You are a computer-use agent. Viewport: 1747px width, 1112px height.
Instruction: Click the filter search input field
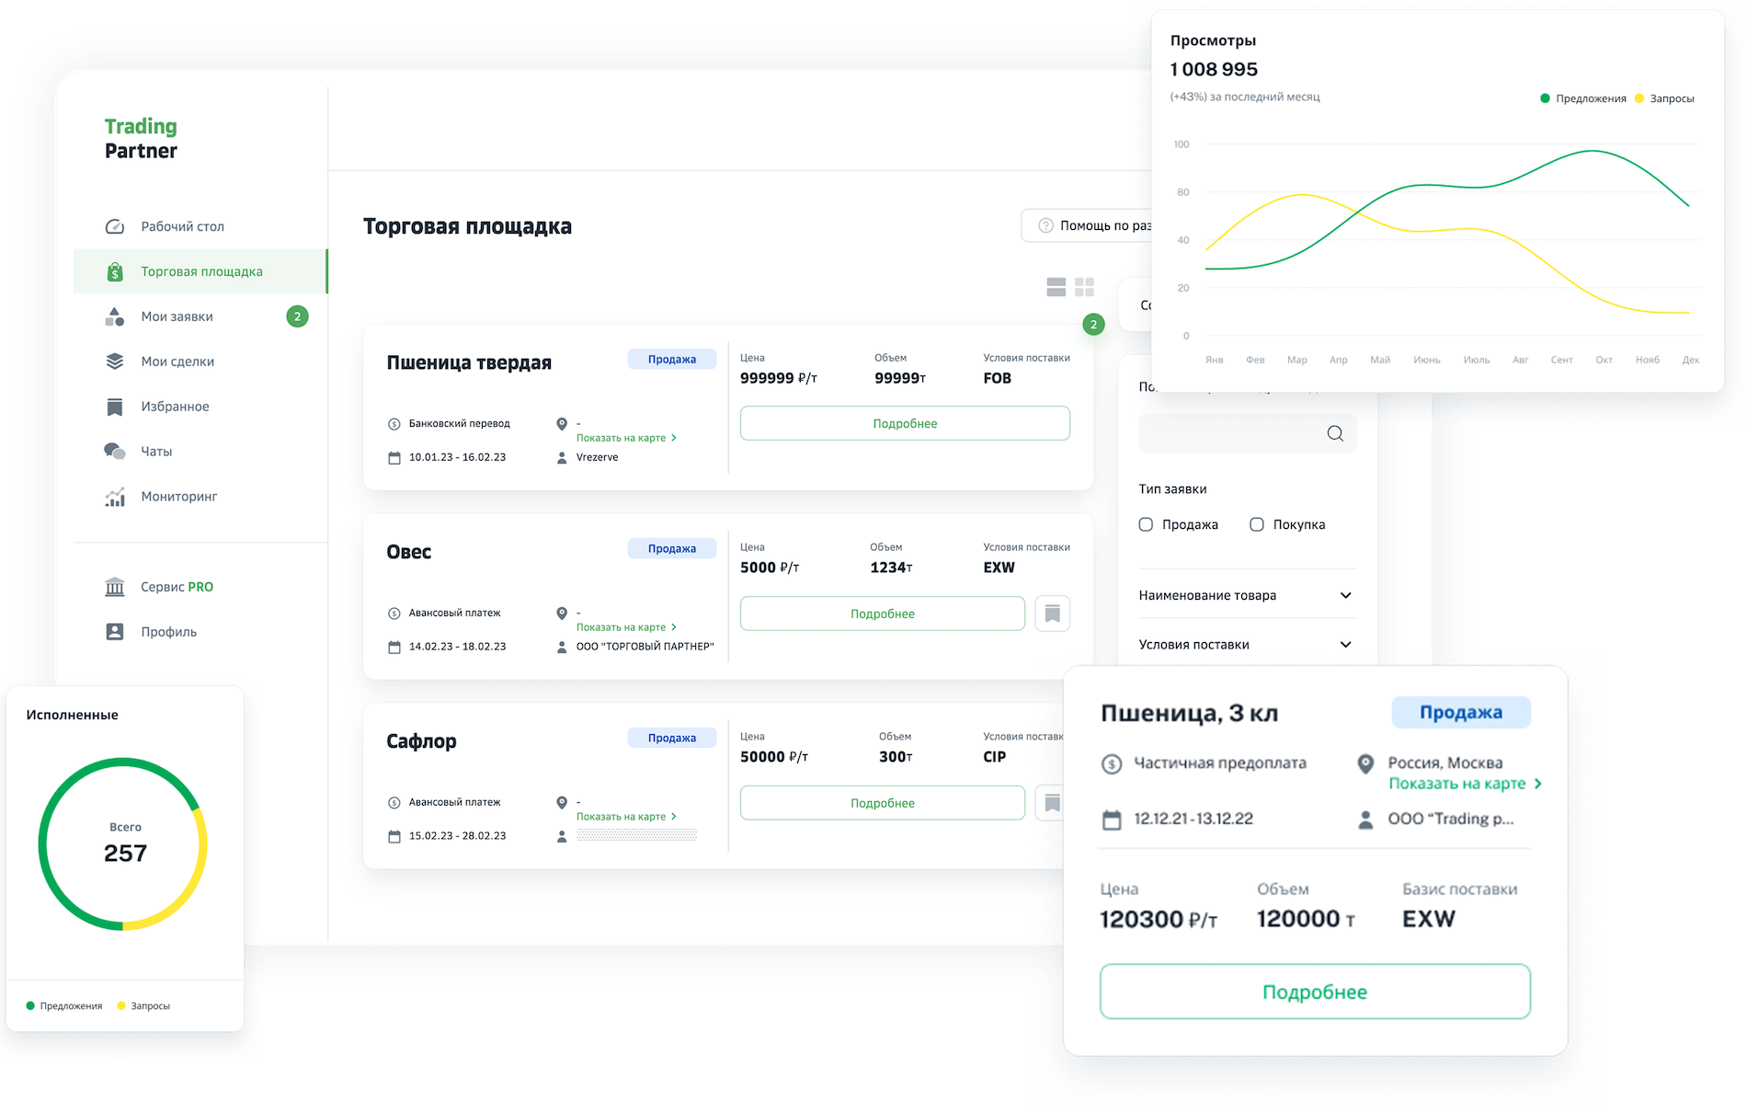(1247, 433)
